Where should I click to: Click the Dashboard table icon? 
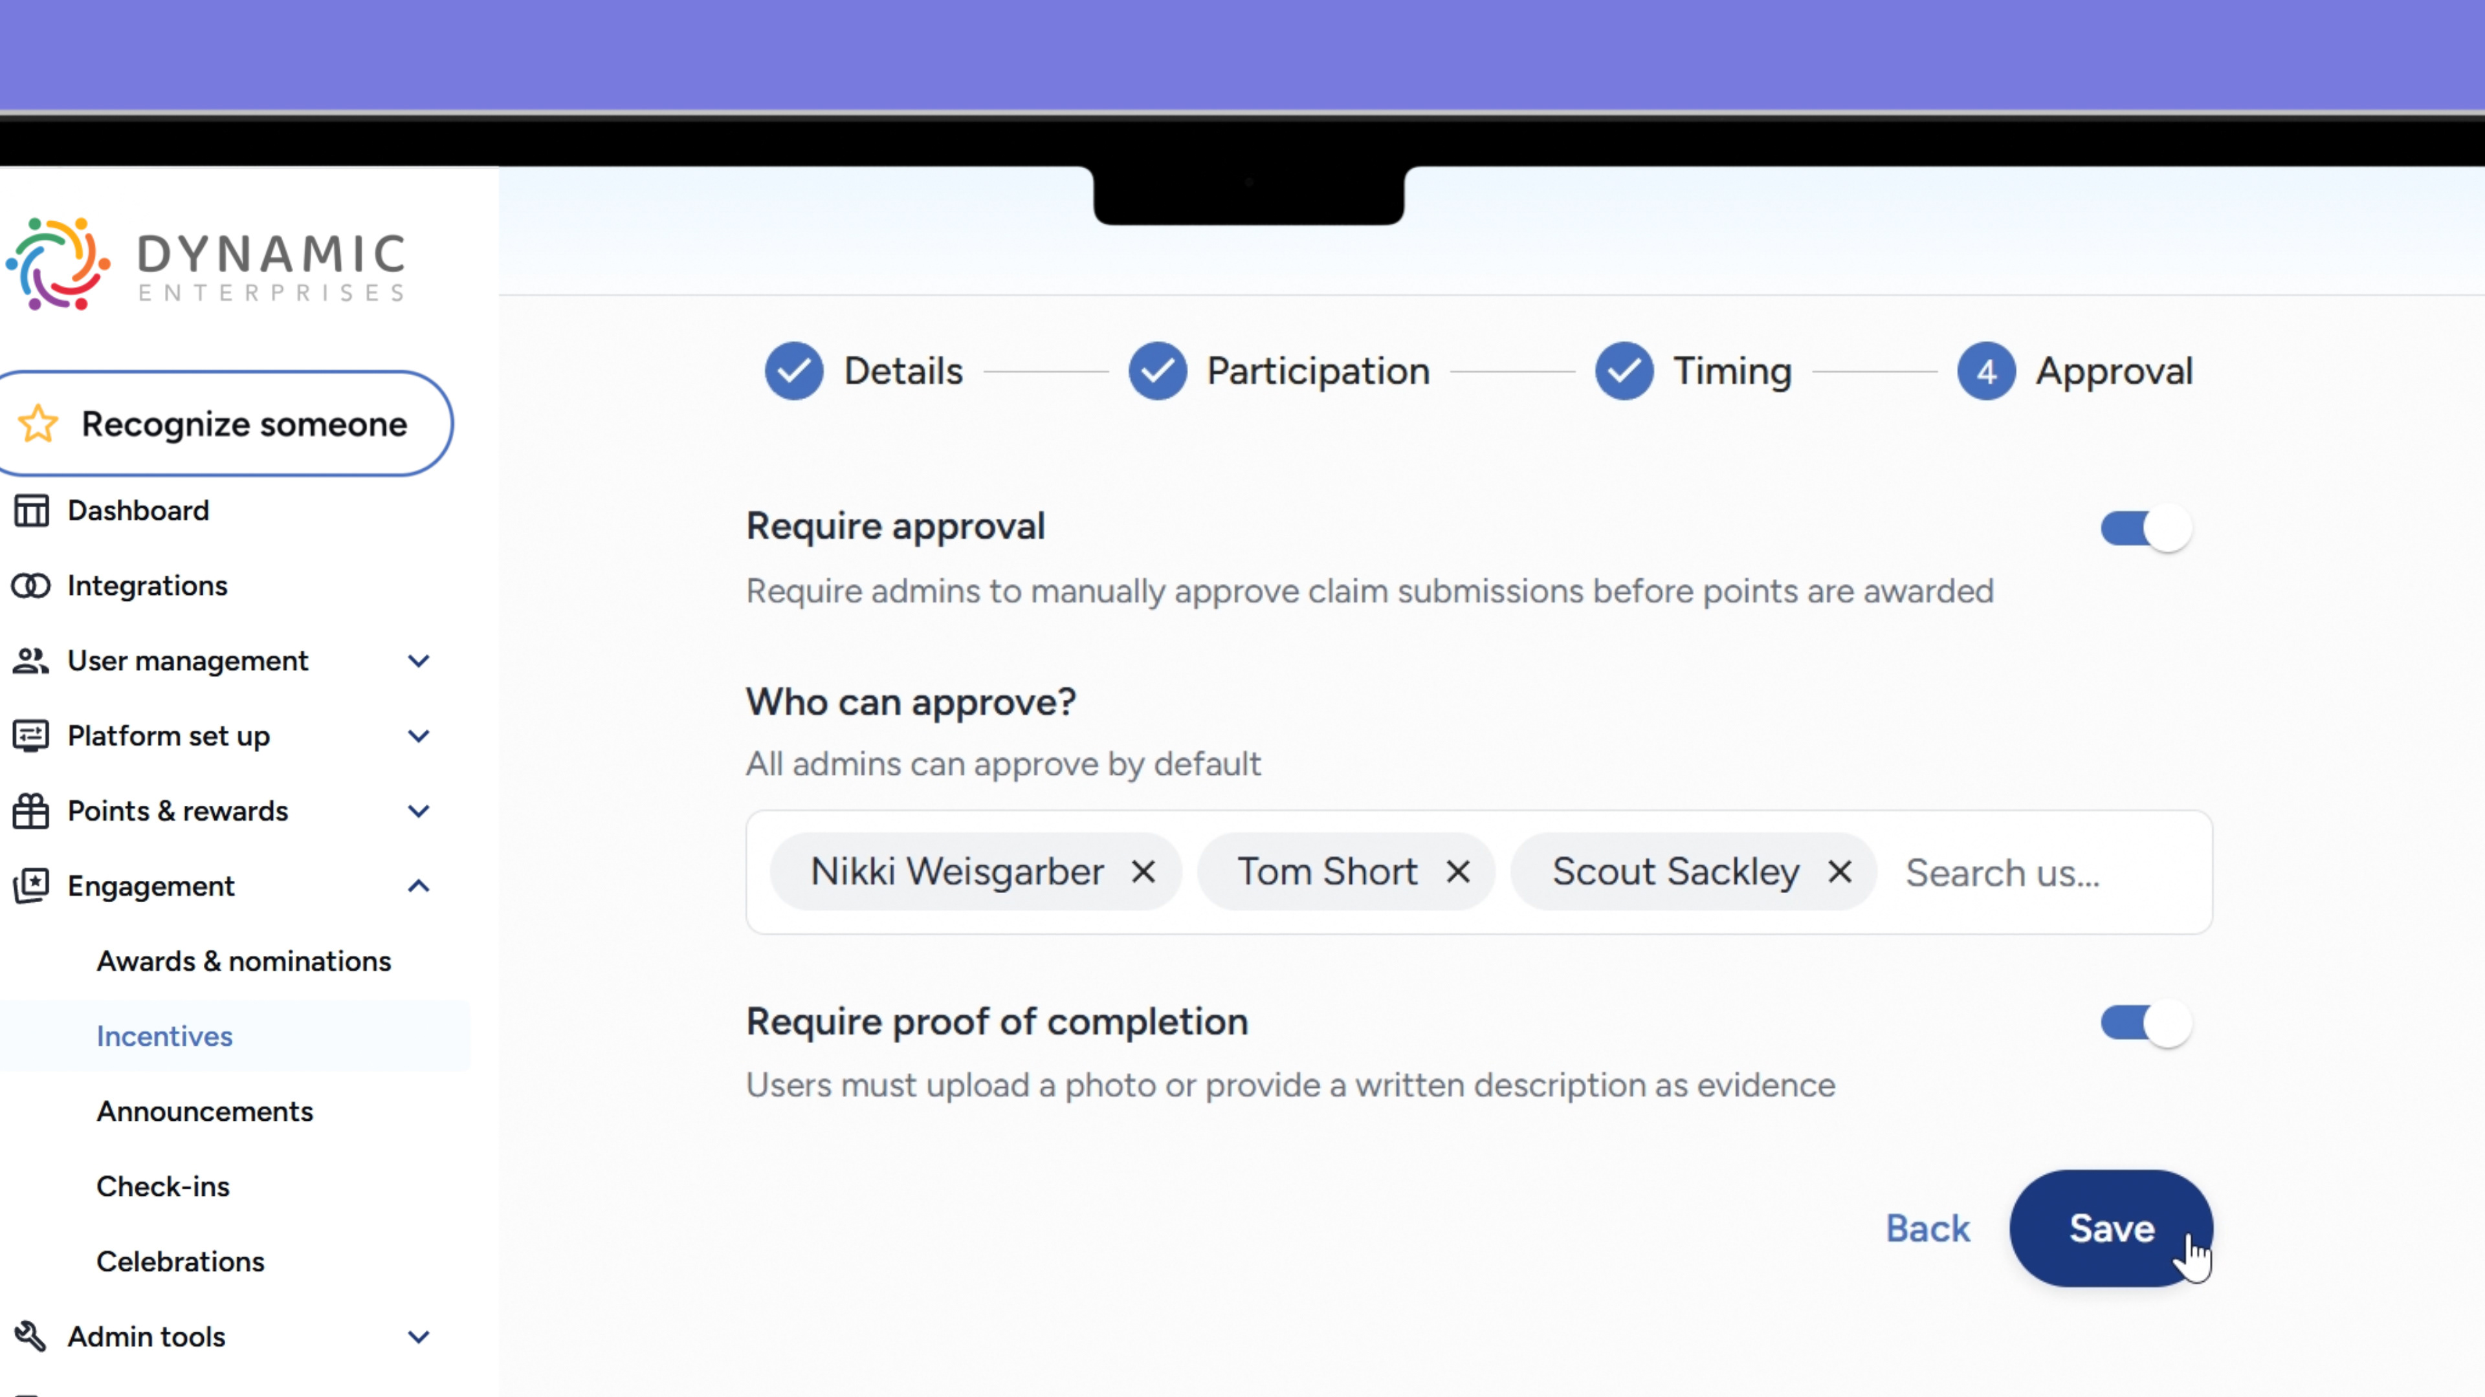pyautogui.click(x=31, y=510)
